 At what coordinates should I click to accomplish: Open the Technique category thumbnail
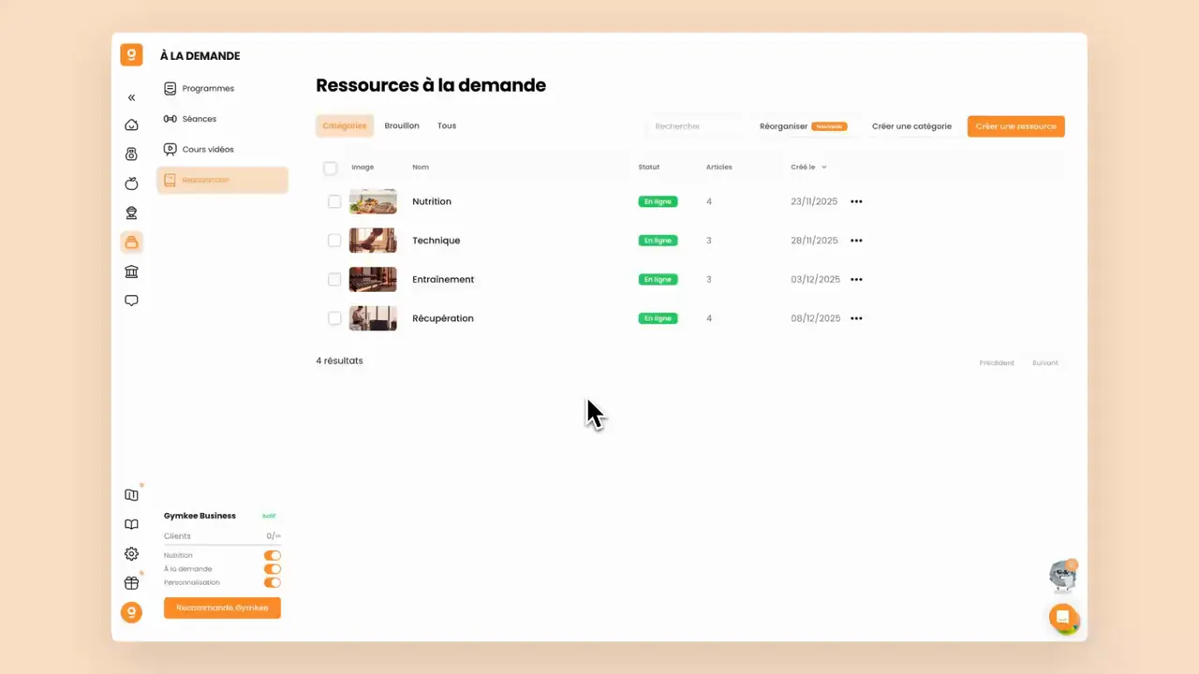[x=373, y=241]
